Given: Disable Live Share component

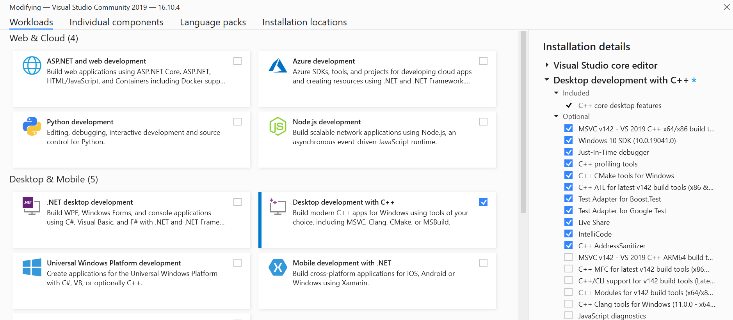Looking at the screenshot, I should pos(569,222).
